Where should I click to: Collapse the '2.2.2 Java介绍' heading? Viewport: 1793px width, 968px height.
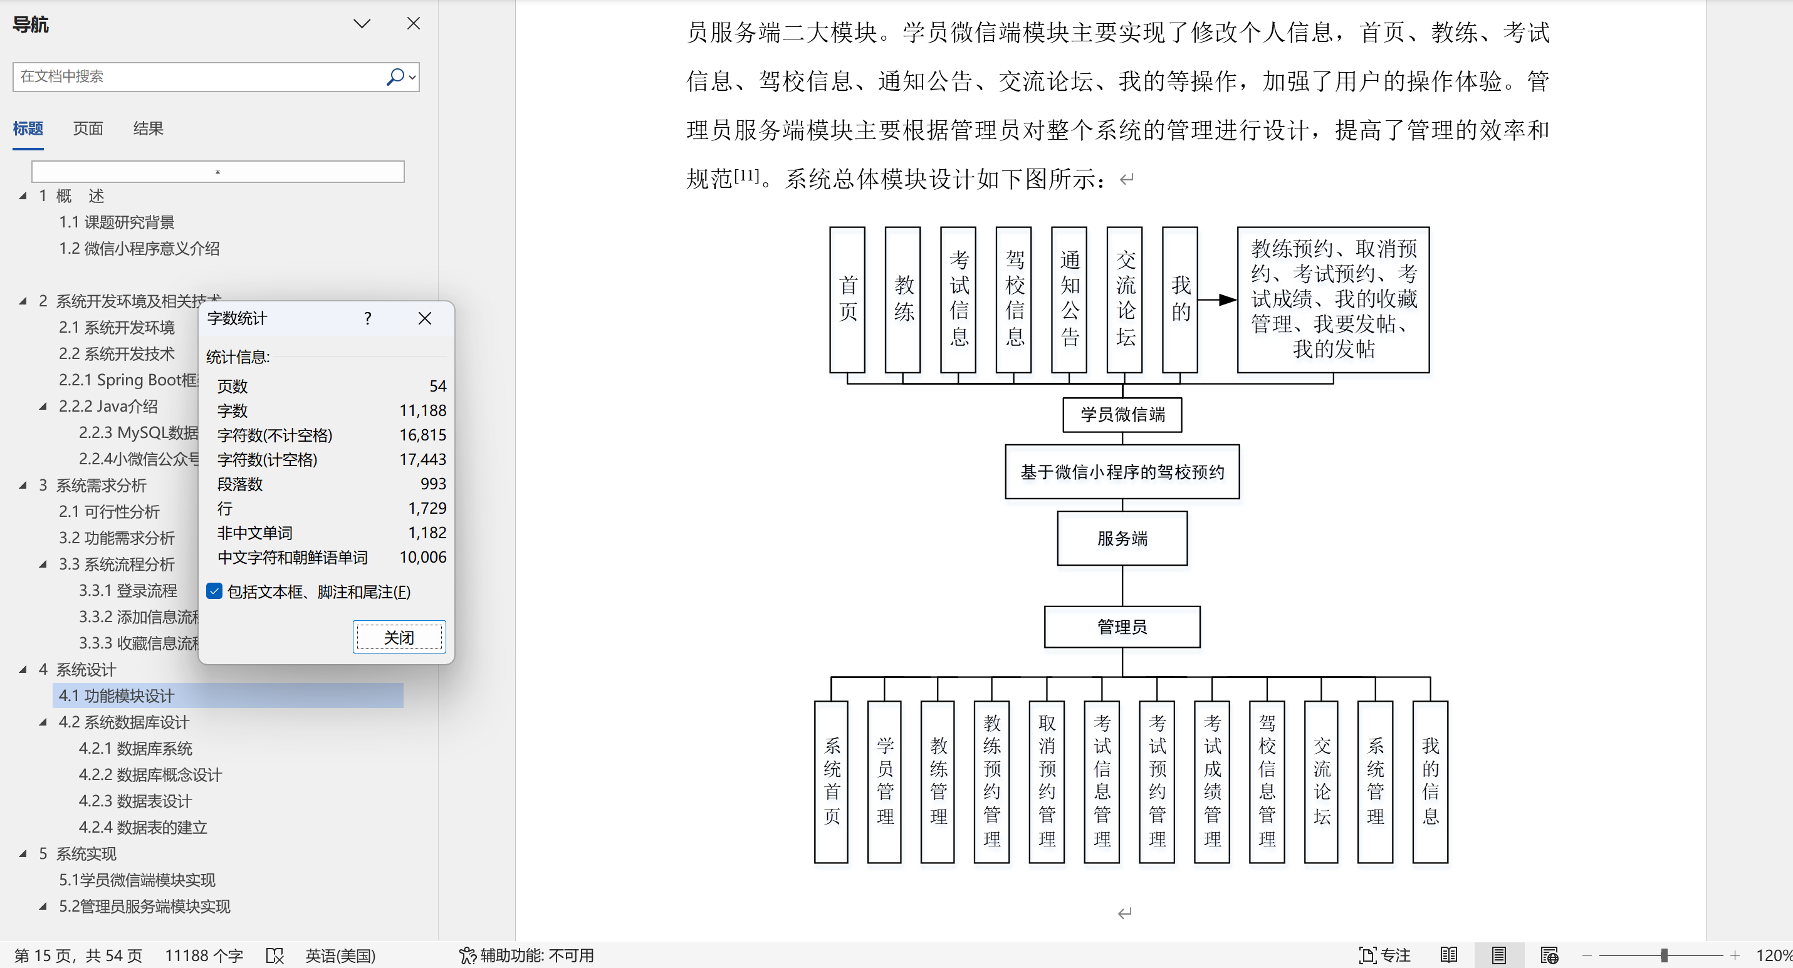43,407
